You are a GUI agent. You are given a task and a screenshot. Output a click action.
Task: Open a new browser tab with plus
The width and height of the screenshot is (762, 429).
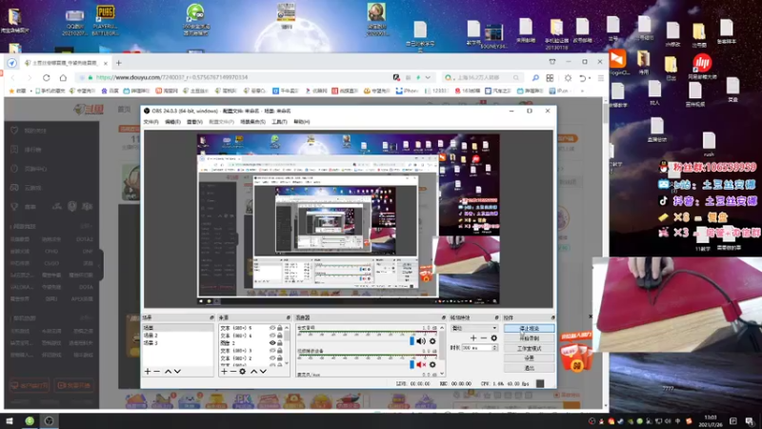coord(118,63)
